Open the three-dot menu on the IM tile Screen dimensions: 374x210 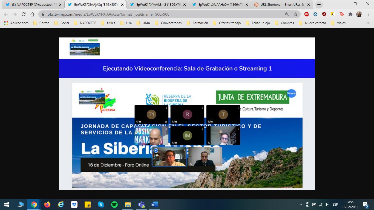coord(202,129)
